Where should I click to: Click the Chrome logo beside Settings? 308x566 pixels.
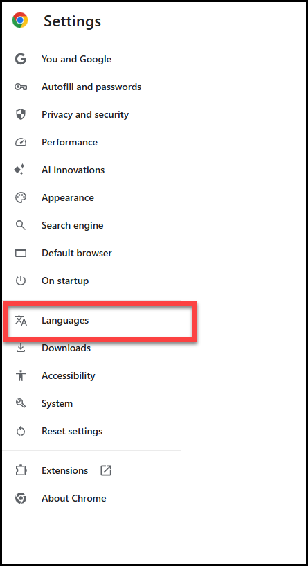pos(20,21)
